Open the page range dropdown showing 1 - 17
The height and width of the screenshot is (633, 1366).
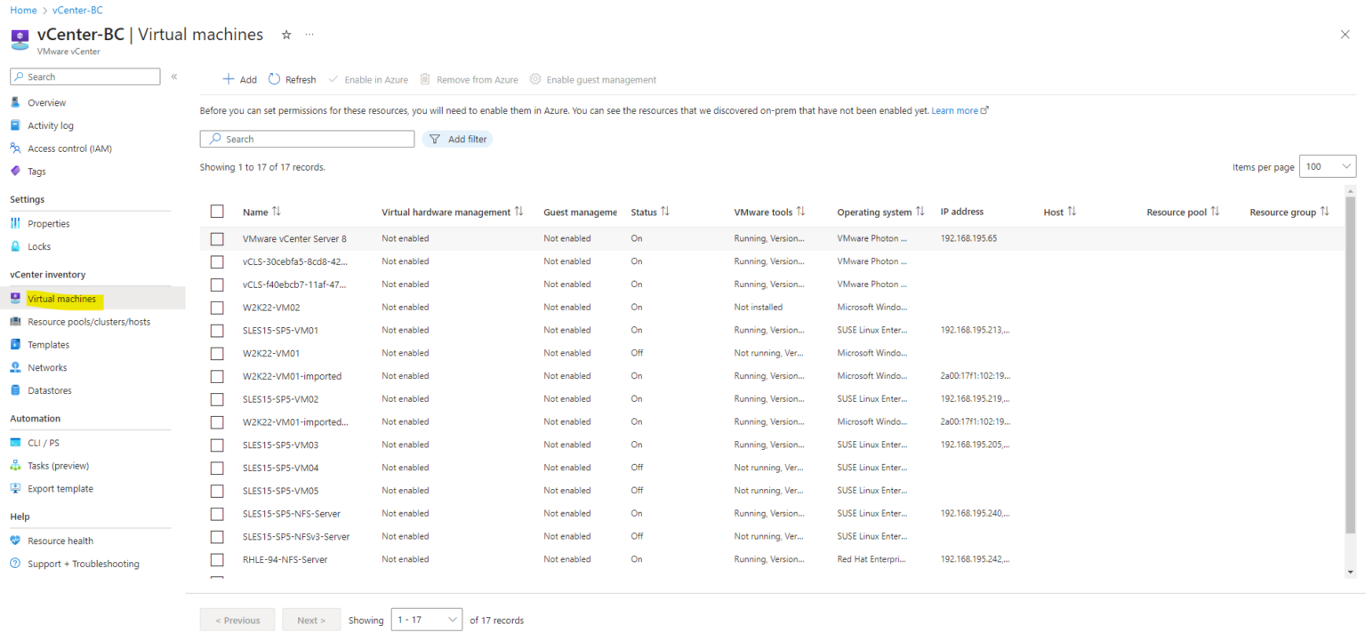pos(426,619)
